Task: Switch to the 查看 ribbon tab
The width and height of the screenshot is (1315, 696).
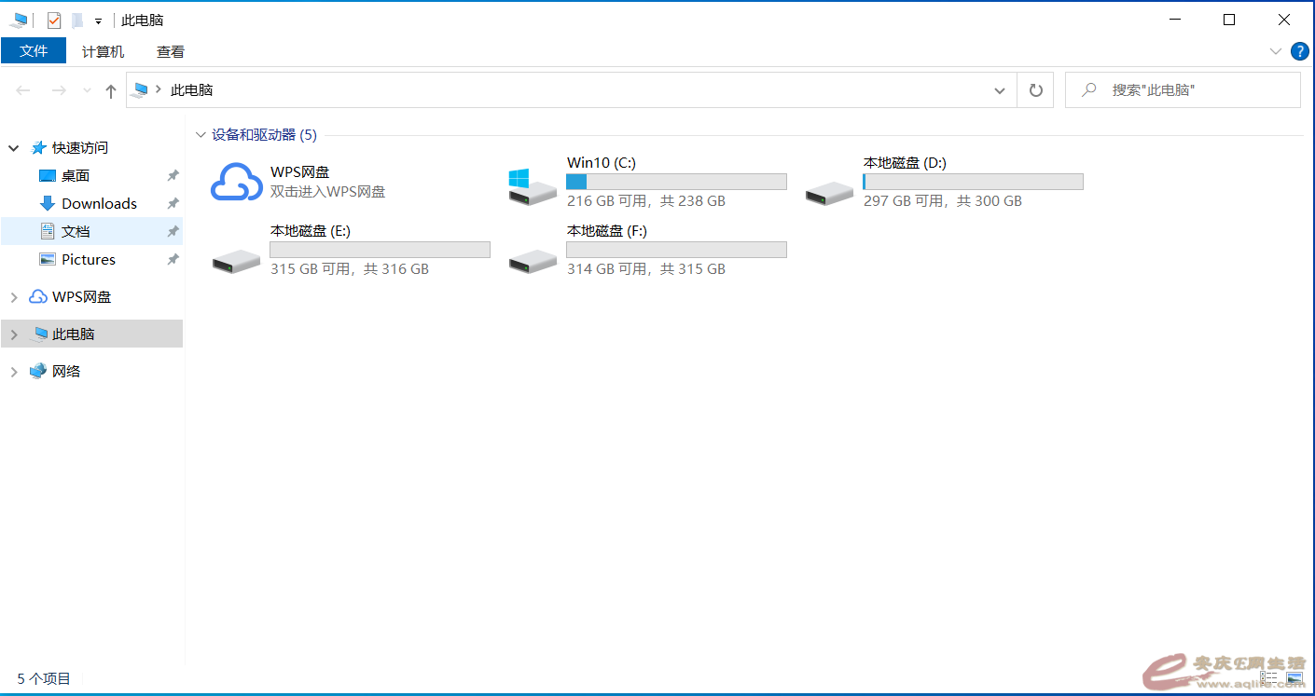Action: 171,51
